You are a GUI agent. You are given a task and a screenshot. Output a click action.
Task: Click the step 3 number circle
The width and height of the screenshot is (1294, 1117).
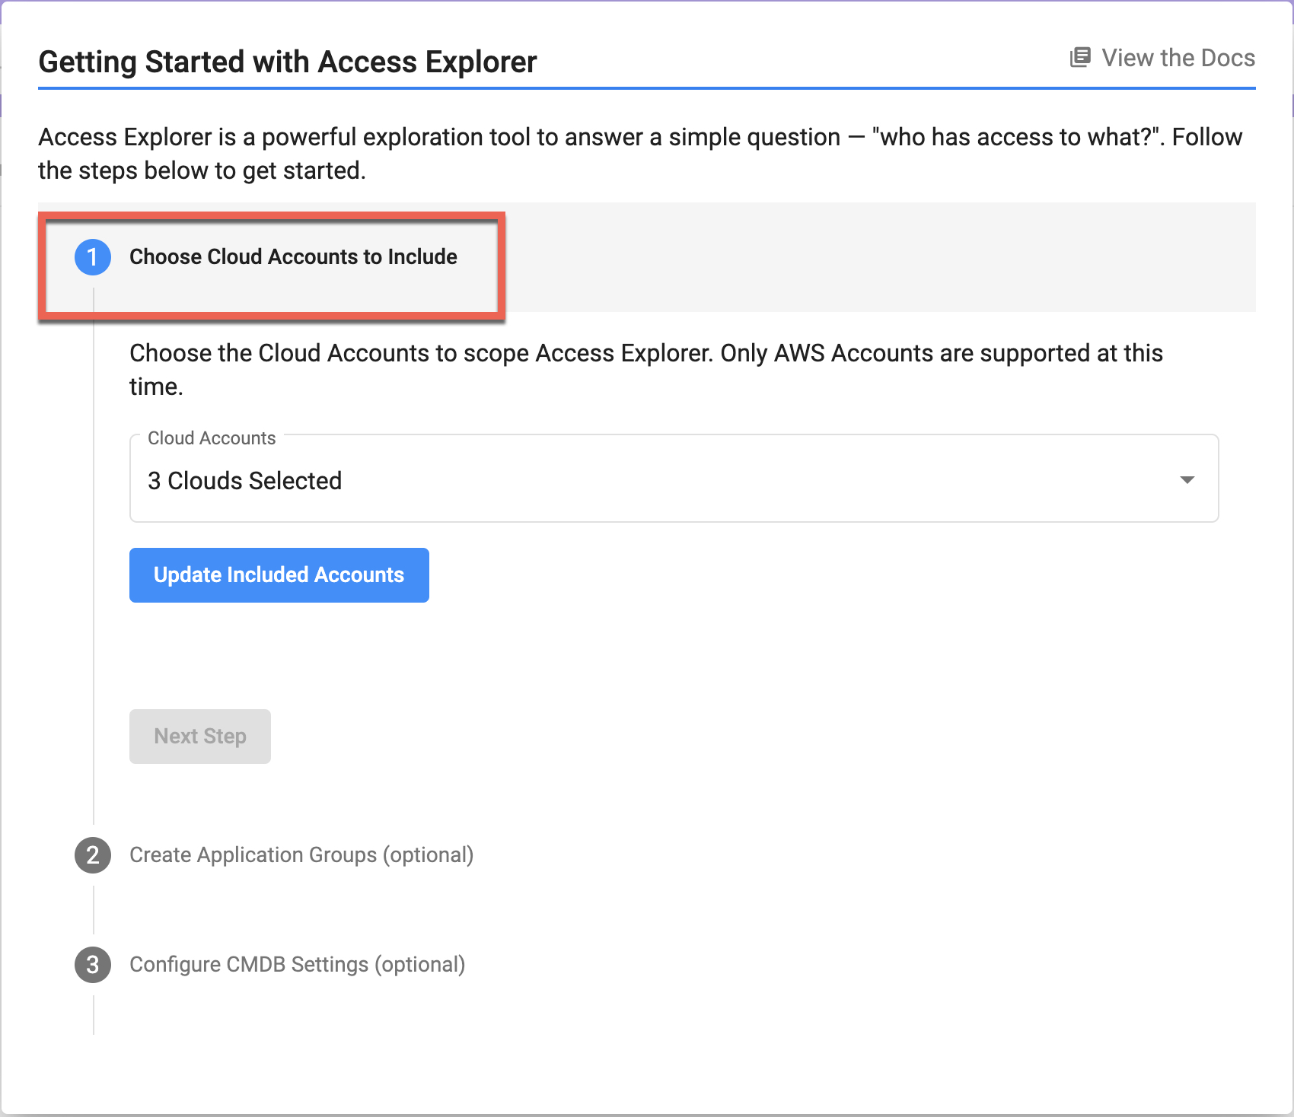93,965
